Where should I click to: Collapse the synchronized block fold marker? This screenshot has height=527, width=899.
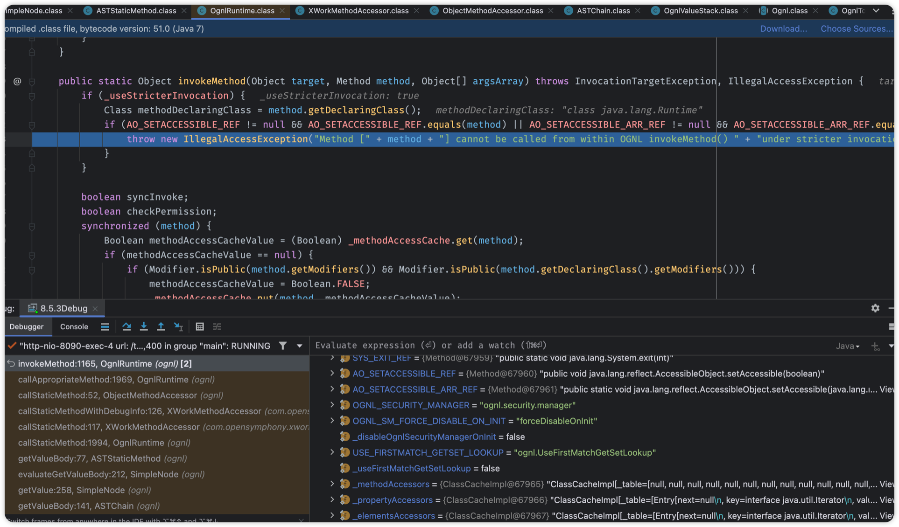[32, 227]
